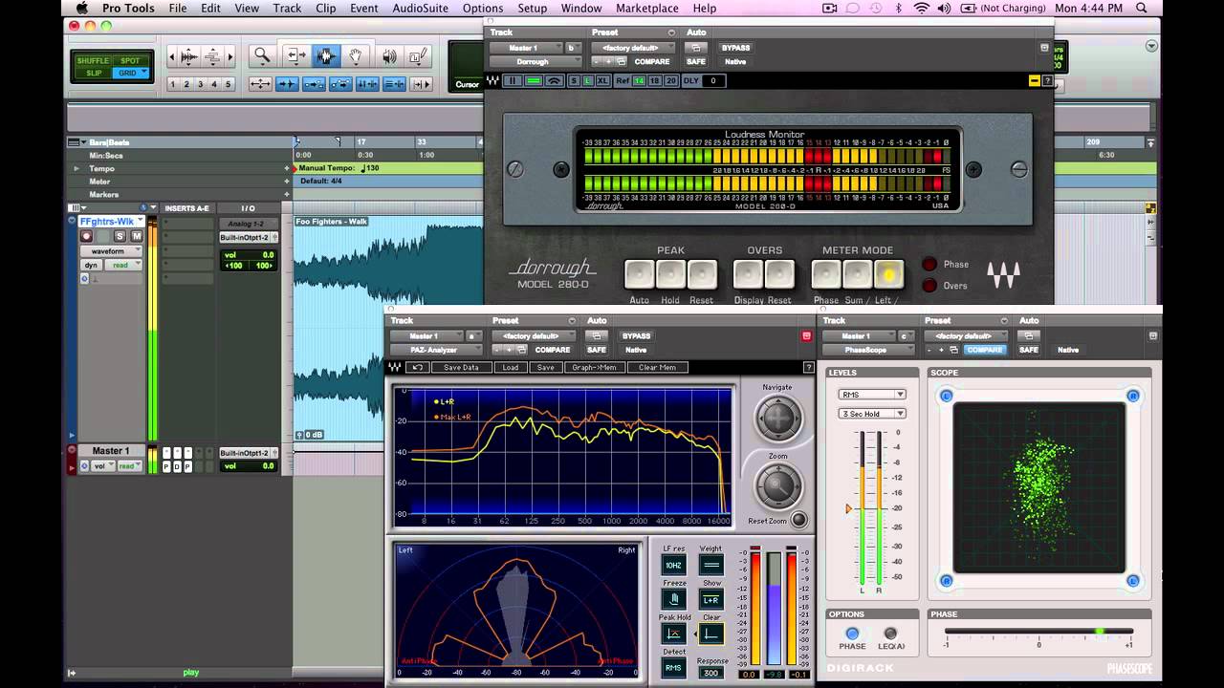Open Dorrough factory default preset dropdown
This screenshot has height=688, width=1224.
[x=631, y=48]
